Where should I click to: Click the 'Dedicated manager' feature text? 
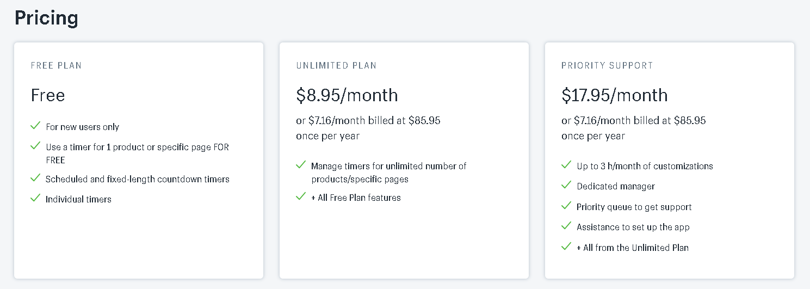(x=616, y=186)
